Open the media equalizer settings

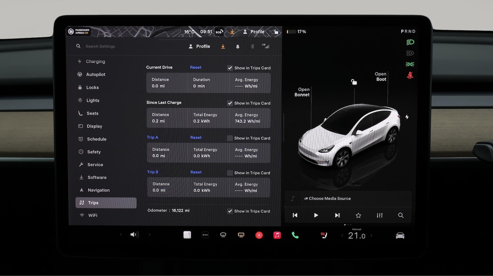coord(380,215)
